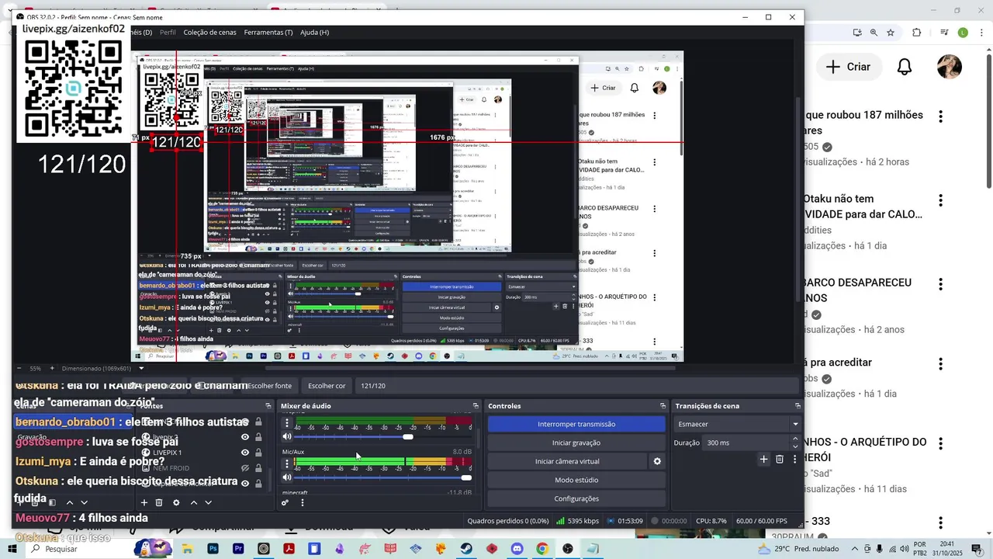Open options for 'Otaku não tem' video

coord(940,200)
